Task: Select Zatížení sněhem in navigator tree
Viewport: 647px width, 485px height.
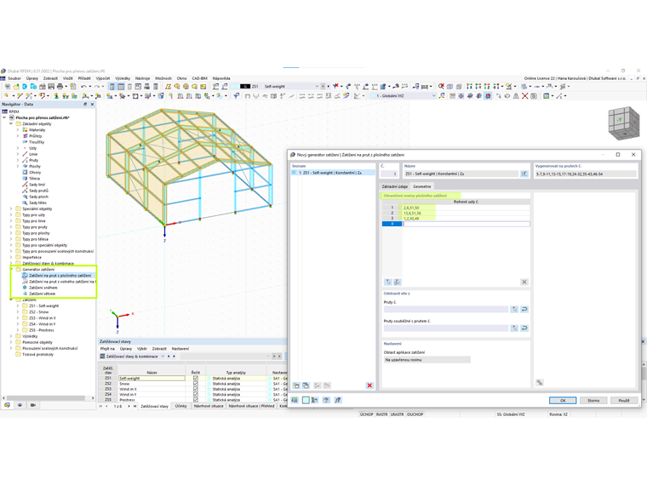Action: tap(43, 288)
